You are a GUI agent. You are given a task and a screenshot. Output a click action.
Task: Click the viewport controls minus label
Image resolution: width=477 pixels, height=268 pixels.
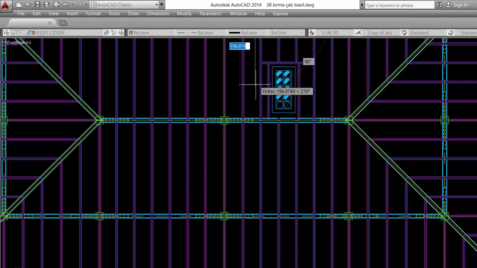(4, 42)
